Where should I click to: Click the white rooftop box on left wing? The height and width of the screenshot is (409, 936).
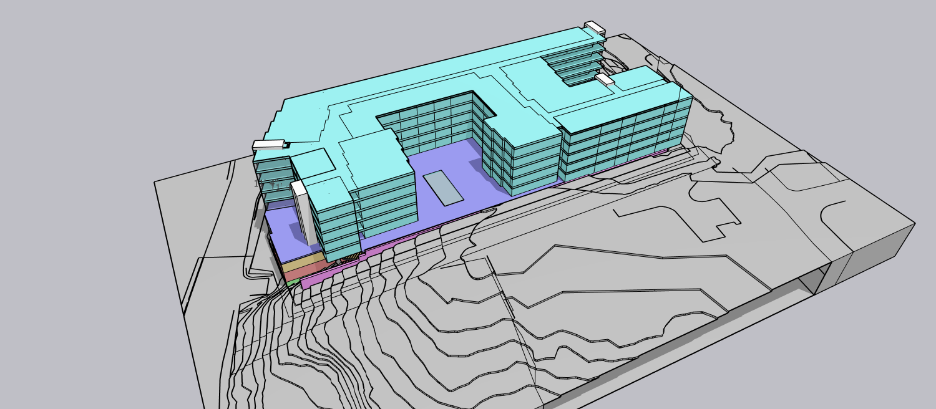click(x=269, y=145)
